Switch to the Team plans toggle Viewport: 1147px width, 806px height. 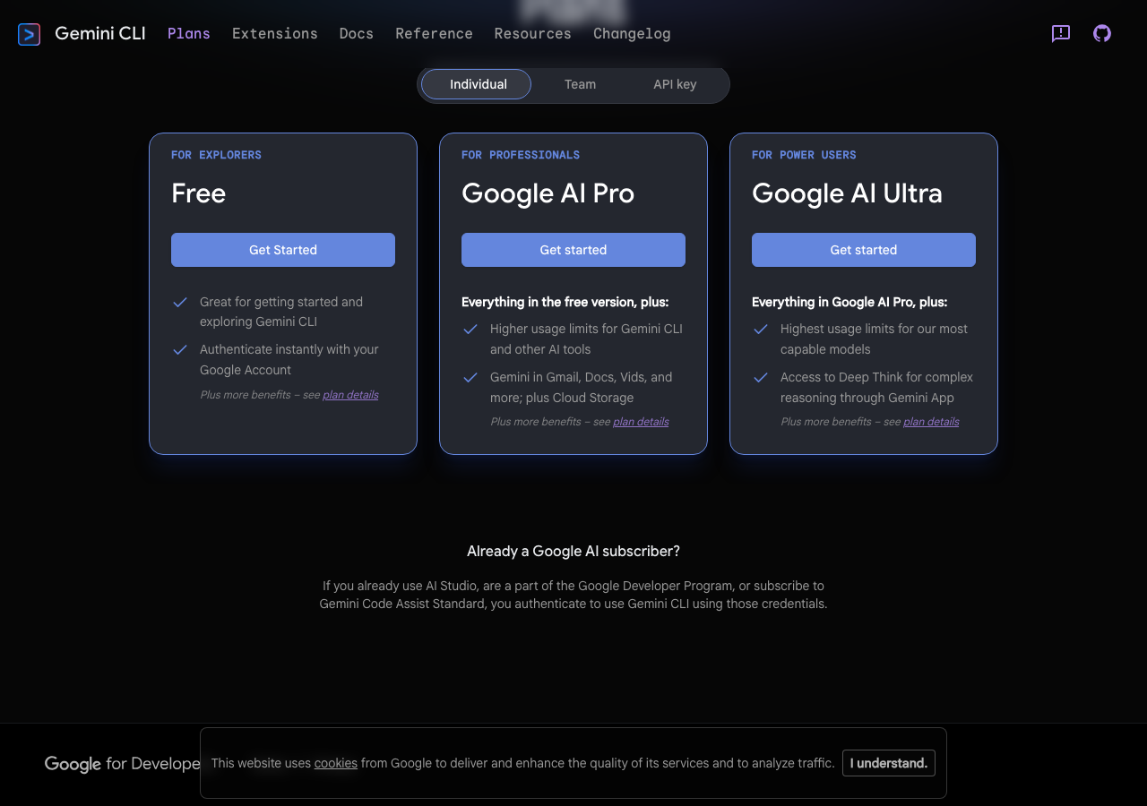(580, 84)
